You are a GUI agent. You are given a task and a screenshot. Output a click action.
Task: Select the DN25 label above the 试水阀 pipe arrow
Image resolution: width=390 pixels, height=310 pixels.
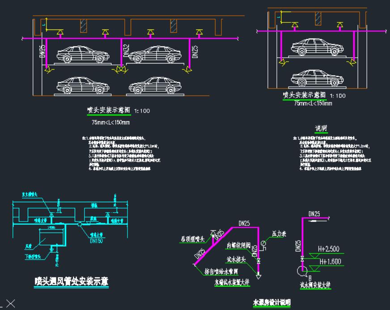tap(314, 214)
